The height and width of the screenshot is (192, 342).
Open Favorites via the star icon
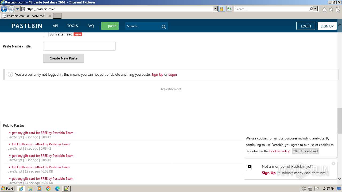point(331,9)
